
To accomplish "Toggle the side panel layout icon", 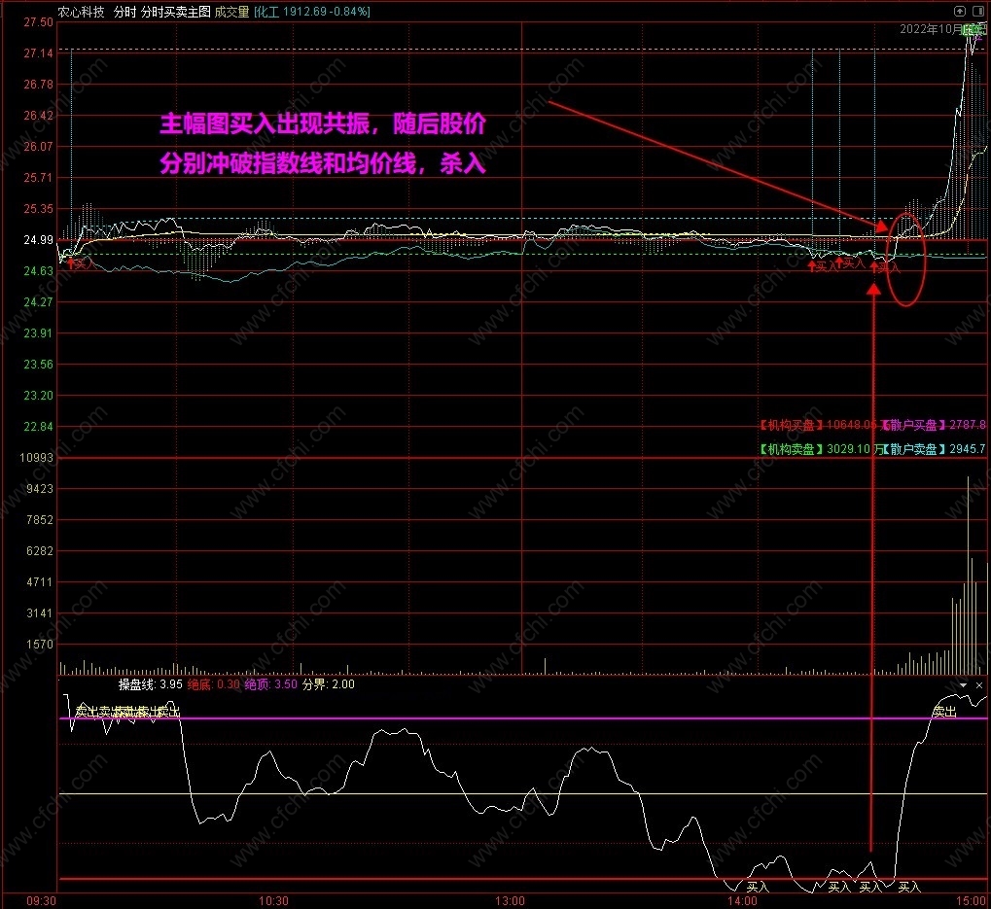I will (x=978, y=11).
